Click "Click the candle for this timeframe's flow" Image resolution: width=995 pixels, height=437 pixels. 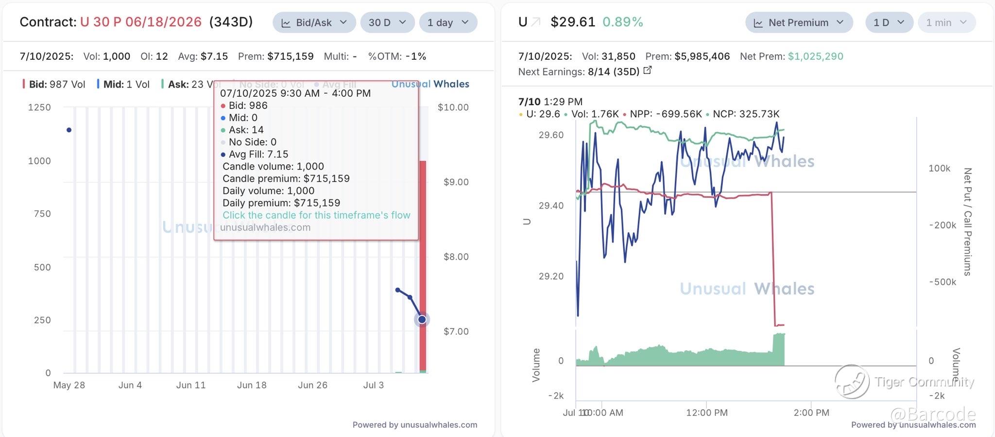tap(316, 215)
